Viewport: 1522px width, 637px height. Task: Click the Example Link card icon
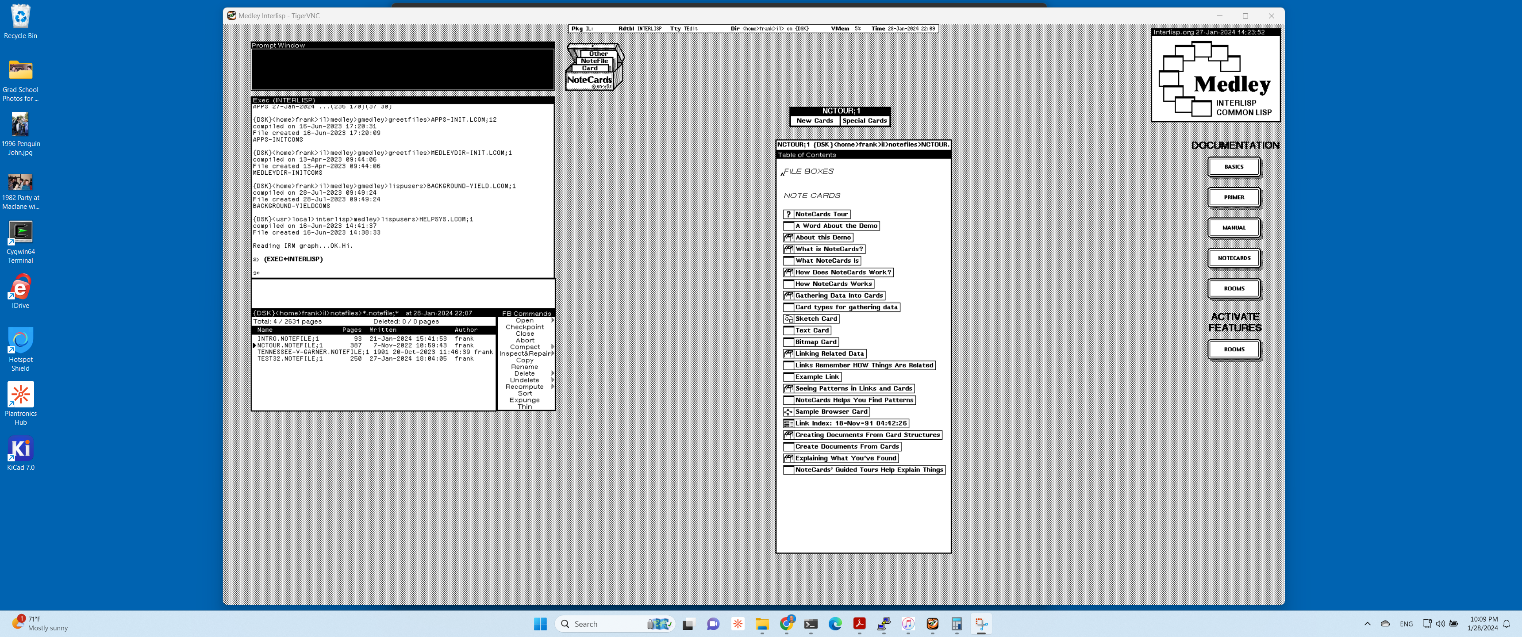point(788,377)
